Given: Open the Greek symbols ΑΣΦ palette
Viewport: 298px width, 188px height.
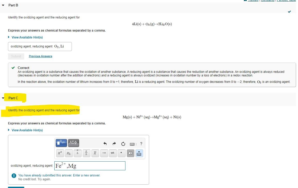Looking at the screenshot, I should (x=73, y=143).
